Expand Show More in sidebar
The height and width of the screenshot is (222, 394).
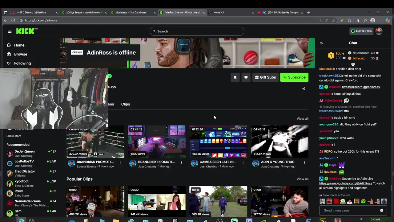tap(14, 136)
